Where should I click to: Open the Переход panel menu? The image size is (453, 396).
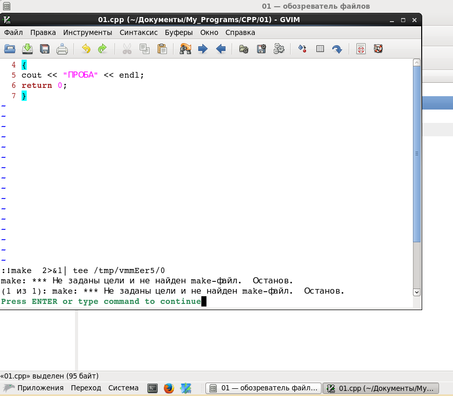tap(86, 388)
